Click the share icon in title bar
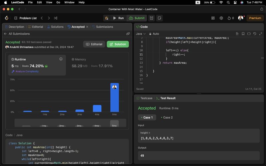 click(262, 9)
